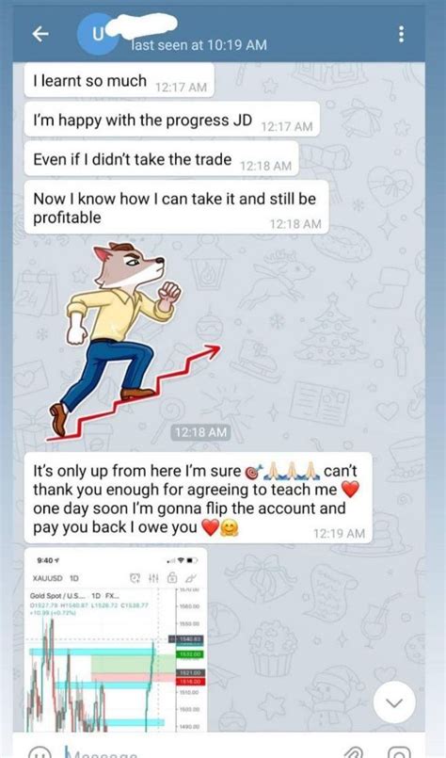The width and height of the screenshot is (446, 758).
Task: Select 'I'm happy with the progress JD' message
Action: (x=172, y=120)
